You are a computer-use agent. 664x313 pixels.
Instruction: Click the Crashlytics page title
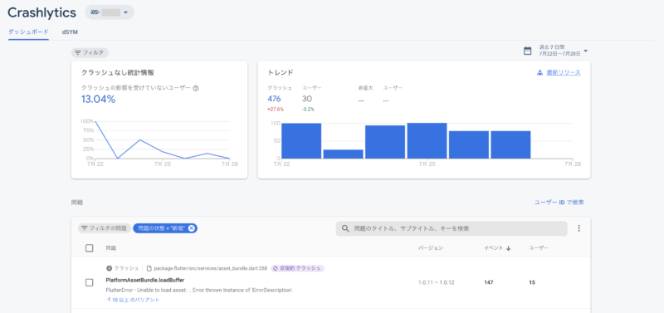[x=41, y=12]
